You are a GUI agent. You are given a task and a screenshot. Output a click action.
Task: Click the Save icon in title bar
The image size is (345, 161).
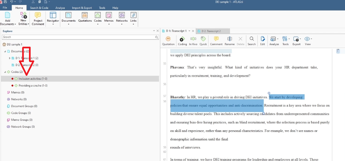5,2
